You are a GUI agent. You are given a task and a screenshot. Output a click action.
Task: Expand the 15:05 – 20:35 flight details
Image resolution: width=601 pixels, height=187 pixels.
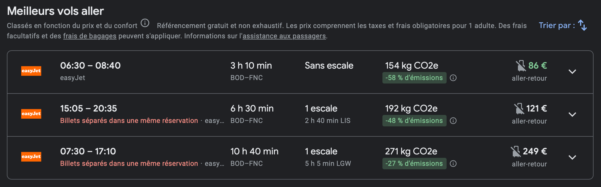coord(572,115)
